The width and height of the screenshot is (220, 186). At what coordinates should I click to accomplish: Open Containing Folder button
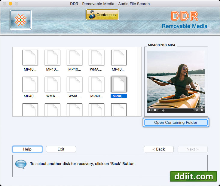pyautogui.click(x=176, y=123)
